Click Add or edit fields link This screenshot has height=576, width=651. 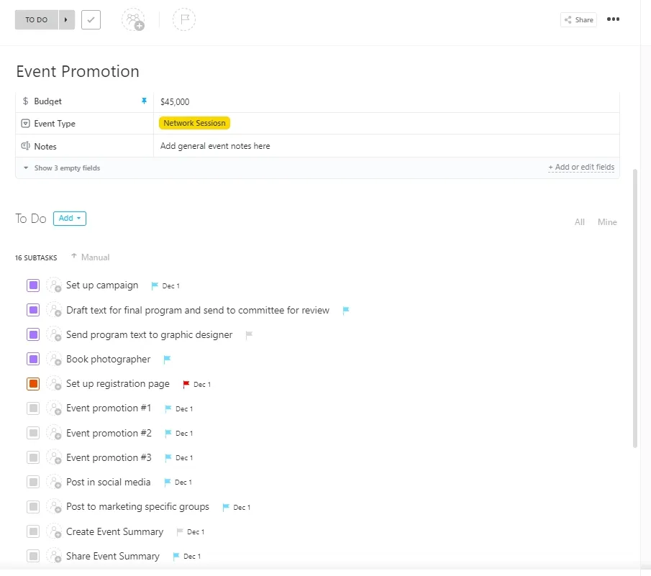click(581, 167)
